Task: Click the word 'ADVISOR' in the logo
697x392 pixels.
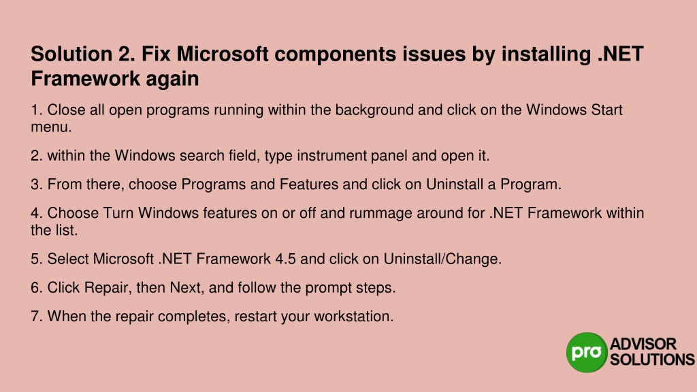Action: click(643, 344)
